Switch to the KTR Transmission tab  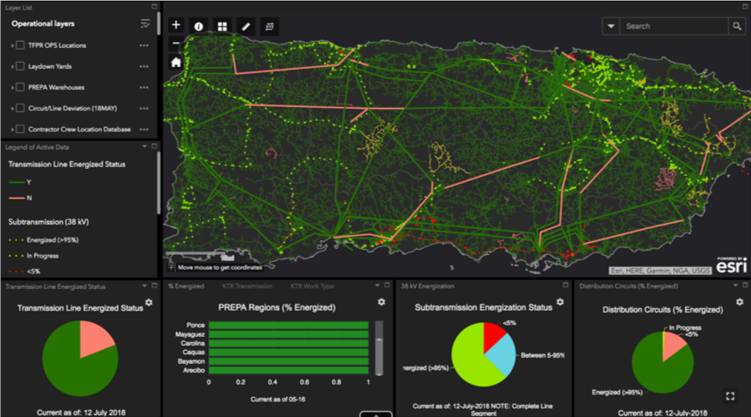pos(247,286)
